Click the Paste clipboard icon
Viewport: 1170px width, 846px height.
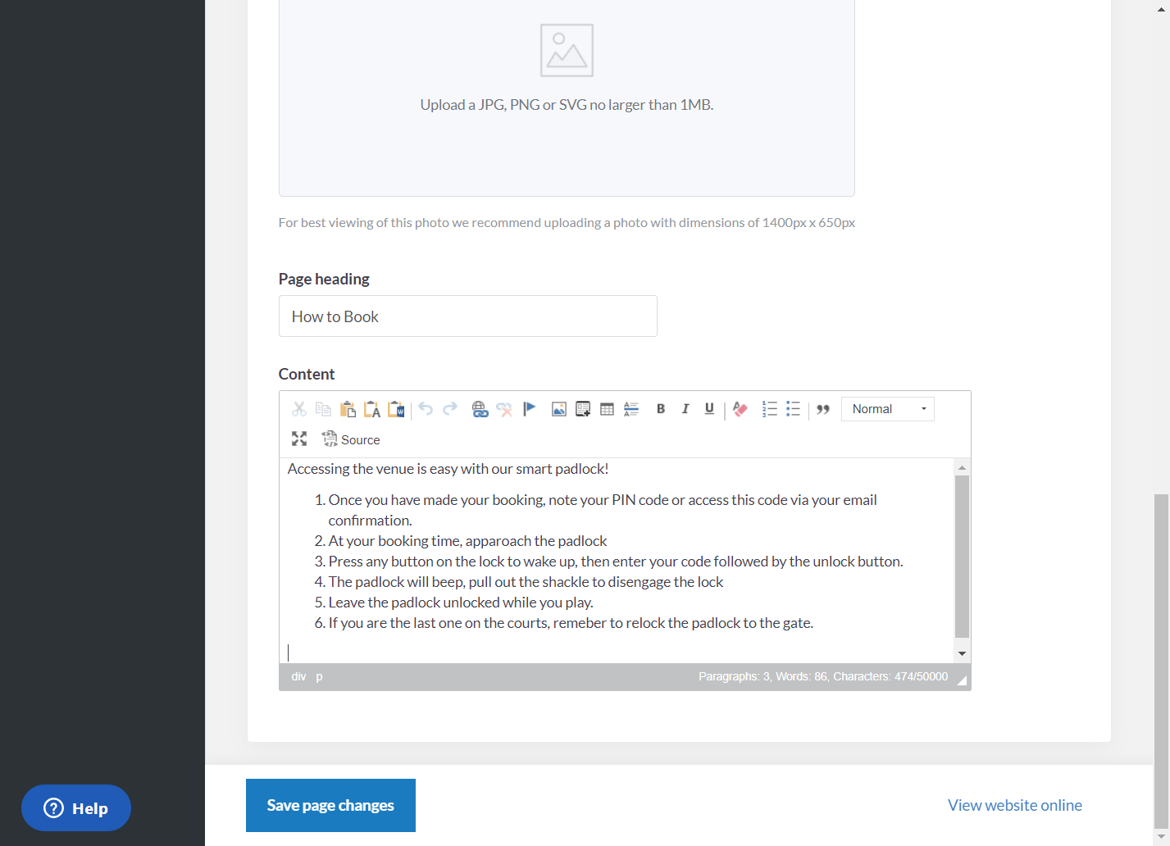point(348,409)
